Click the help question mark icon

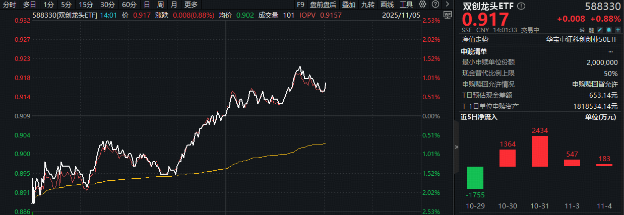pos(434,5)
